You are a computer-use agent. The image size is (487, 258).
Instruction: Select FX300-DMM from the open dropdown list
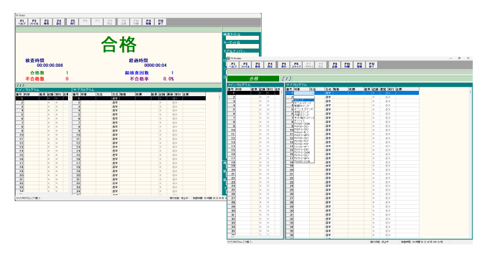pyautogui.click(x=300, y=124)
